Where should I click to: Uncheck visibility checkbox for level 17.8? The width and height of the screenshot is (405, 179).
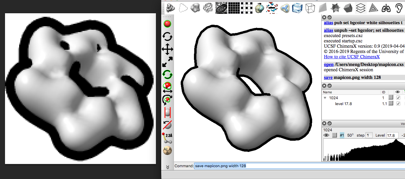398,104
